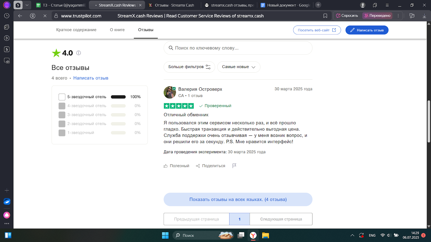Stop page loading with X icon
The height and width of the screenshot is (242, 431).
click(x=45, y=16)
